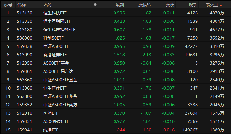Select the 医药ETF row name
This screenshot has height=134, width=231.
51,113
